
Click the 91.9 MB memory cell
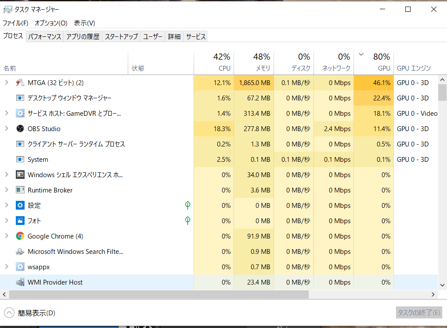(x=254, y=236)
